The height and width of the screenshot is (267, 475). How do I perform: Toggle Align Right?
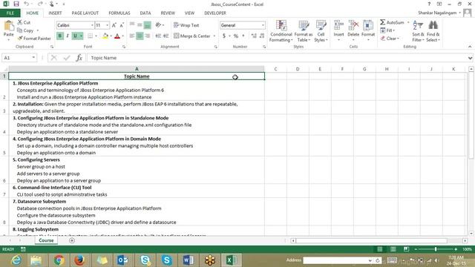pyautogui.click(x=147, y=36)
